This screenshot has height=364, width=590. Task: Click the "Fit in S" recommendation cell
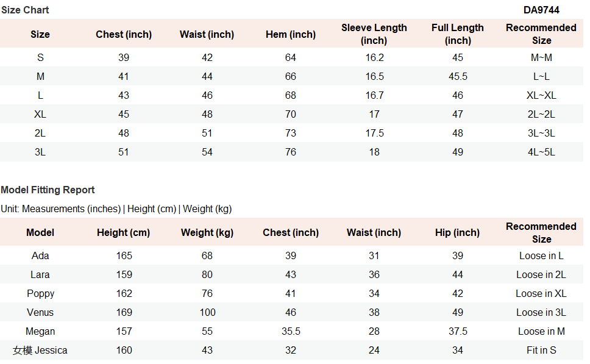(x=541, y=350)
